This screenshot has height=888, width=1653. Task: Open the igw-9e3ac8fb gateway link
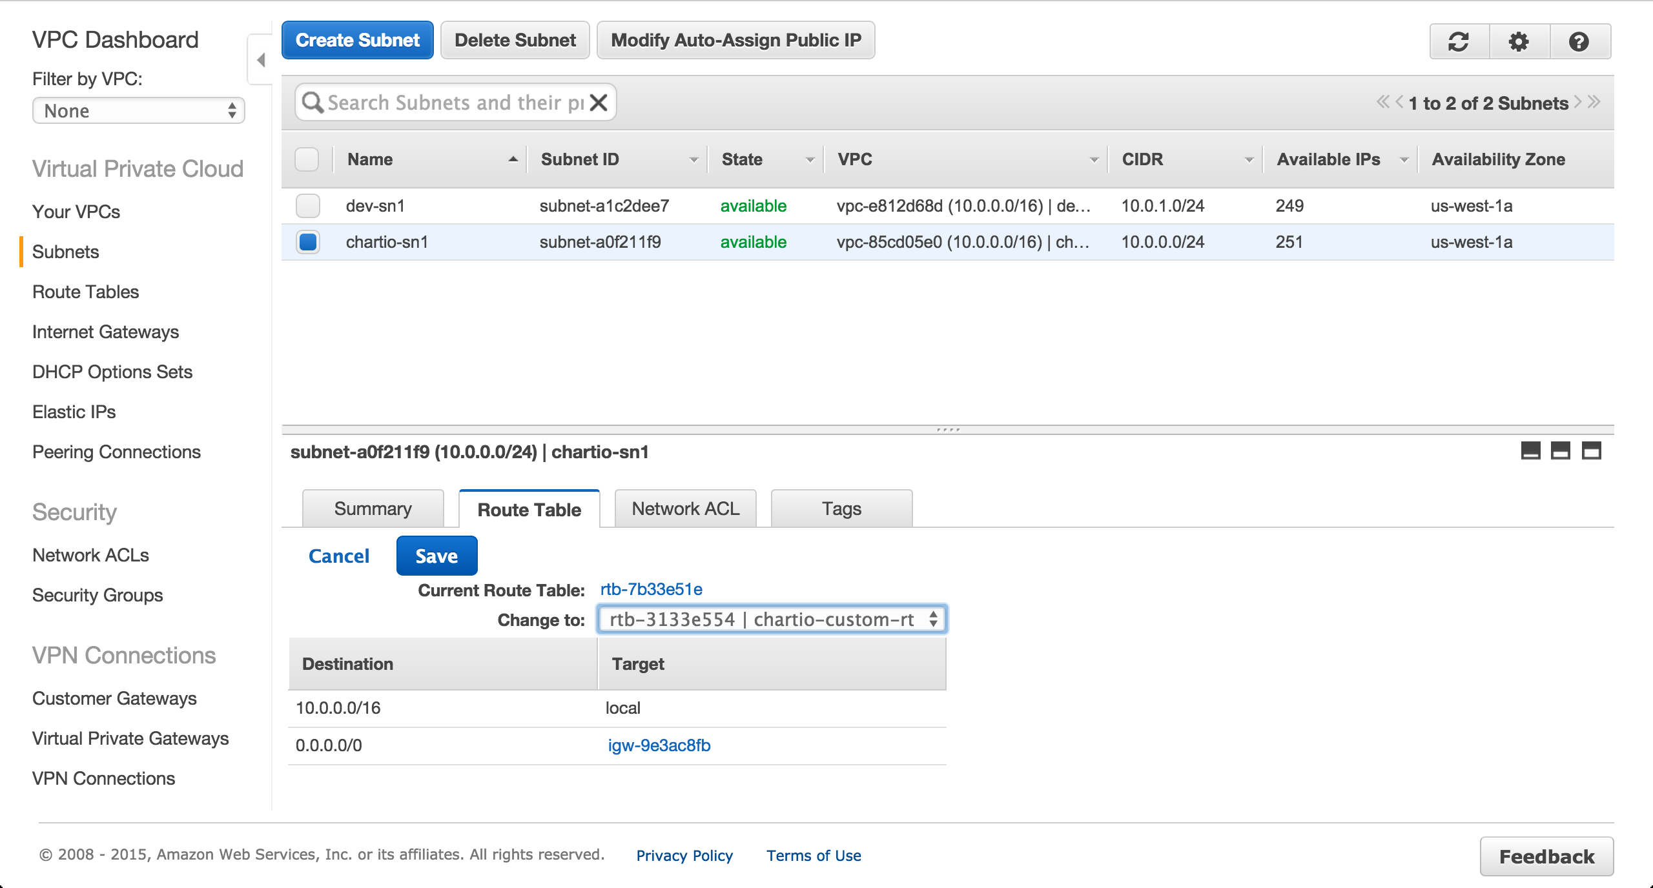coord(659,745)
